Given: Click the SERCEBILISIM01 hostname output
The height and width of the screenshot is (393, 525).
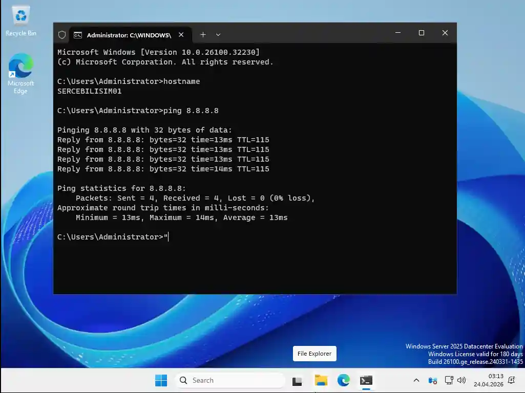Looking at the screenshot, I should tap(90, 91).
